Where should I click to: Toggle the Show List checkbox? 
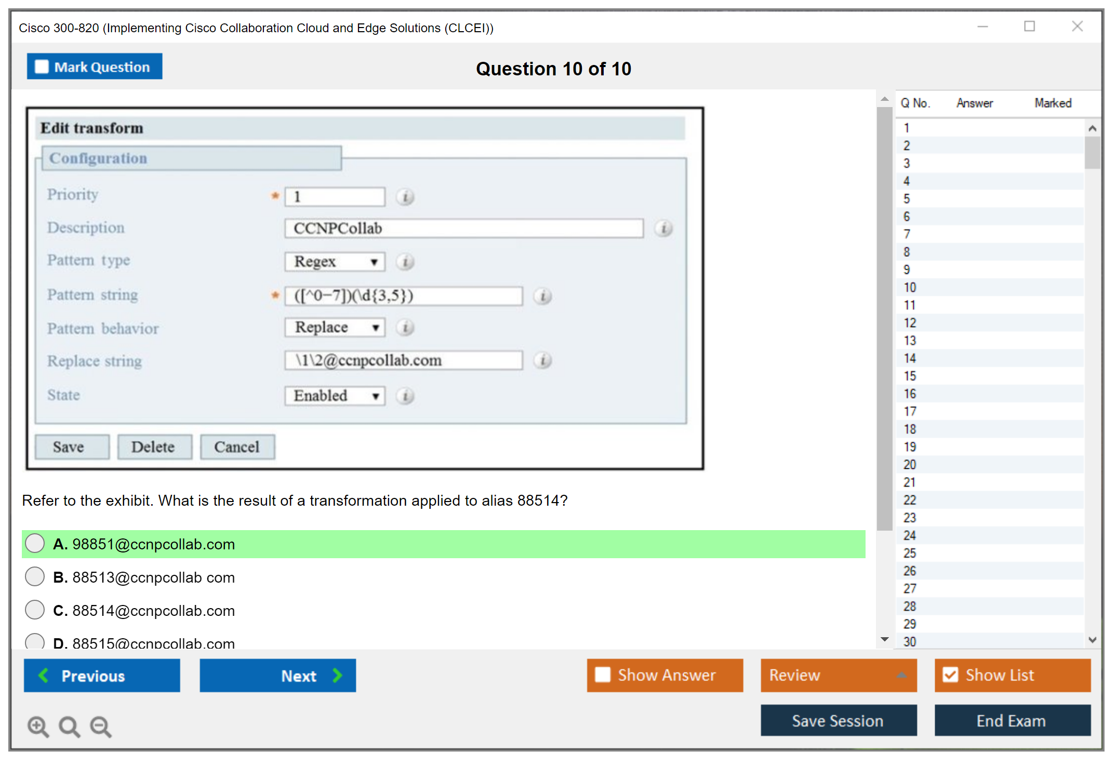[x=950, y=675]
